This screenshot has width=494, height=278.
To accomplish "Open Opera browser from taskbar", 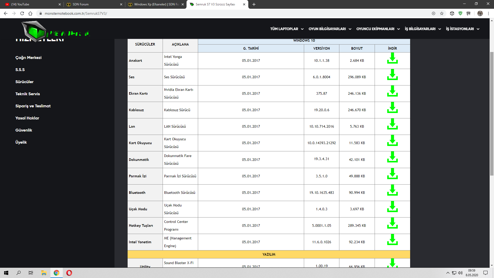I will (69, 273).
